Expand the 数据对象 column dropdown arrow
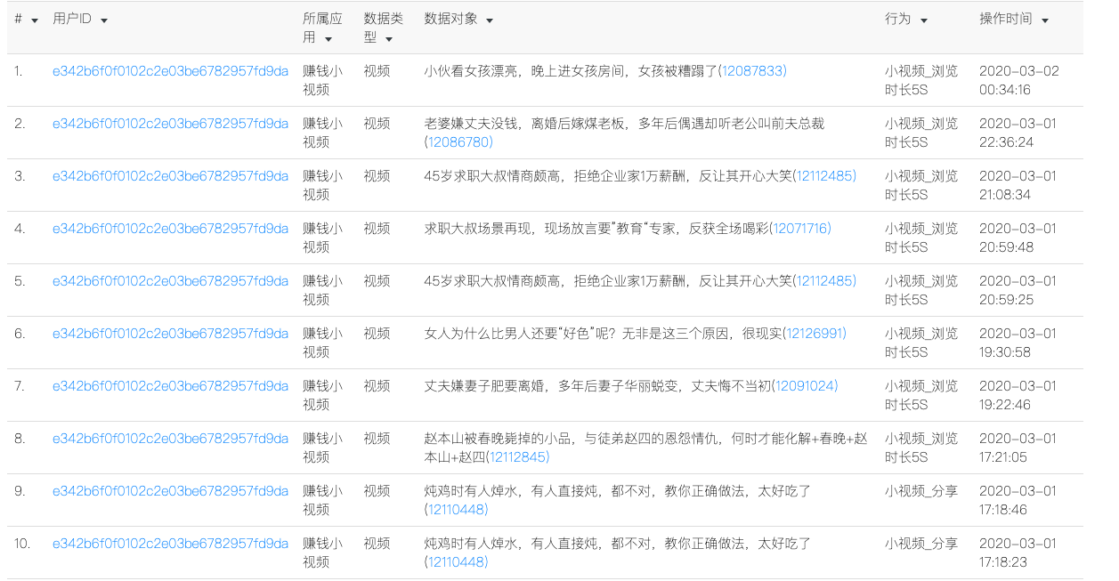Screen dimensions: 1119x581 point(490,20)
